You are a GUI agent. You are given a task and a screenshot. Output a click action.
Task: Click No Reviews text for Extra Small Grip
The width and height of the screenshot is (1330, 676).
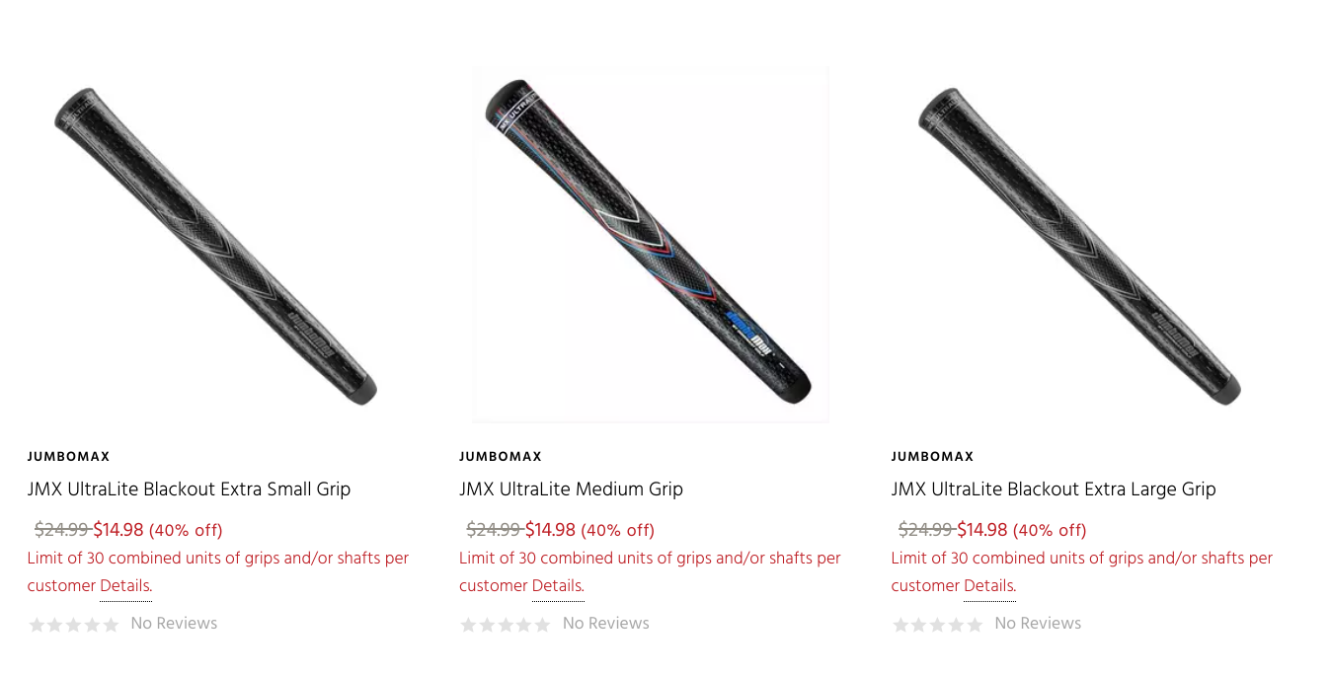click(x=174, y=623)
